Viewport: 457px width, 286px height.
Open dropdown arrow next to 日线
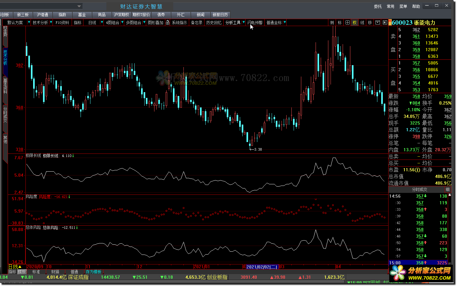(102, 23)
